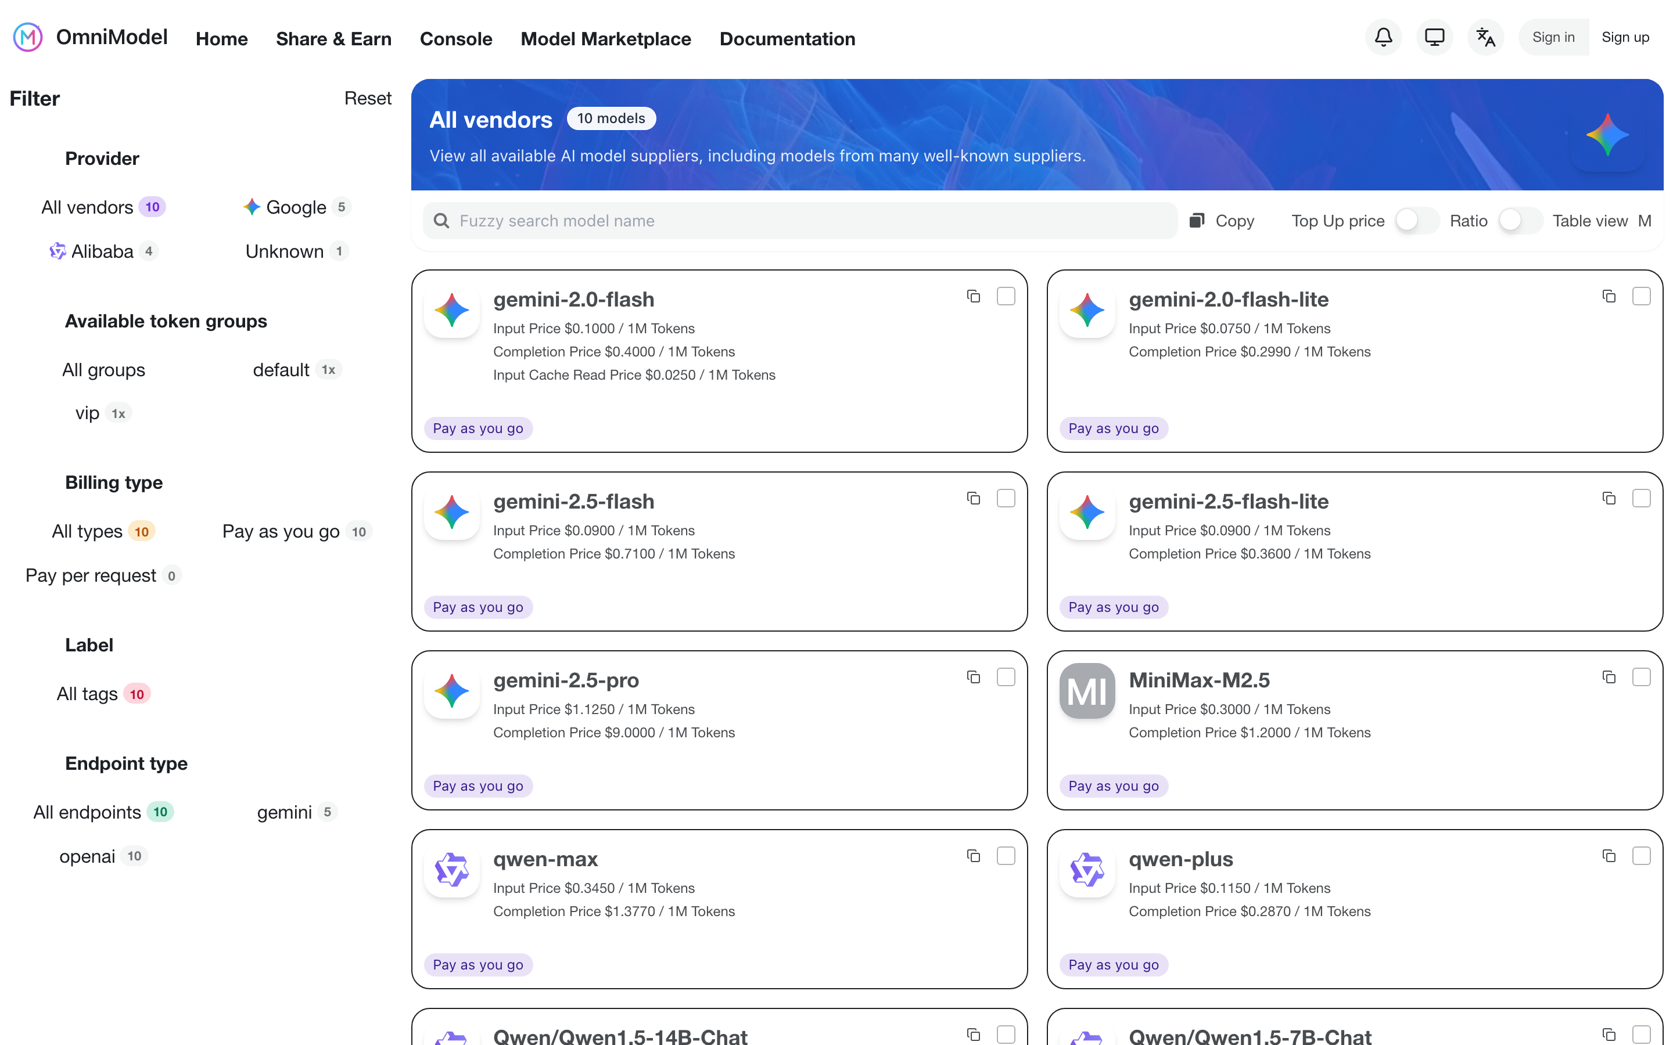Click the banner Gemini star icon
Screen dimensions: 1673x1045
pos(1607,135)
